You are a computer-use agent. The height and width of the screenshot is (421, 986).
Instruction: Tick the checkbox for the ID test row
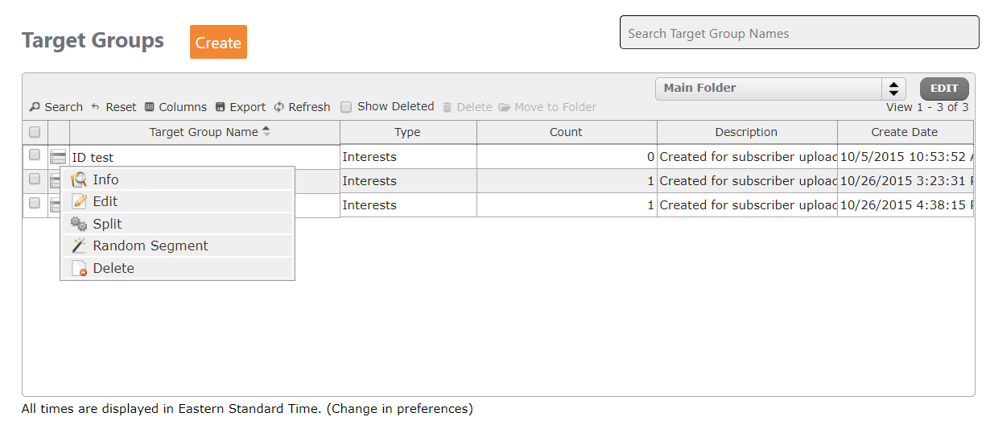35,155
